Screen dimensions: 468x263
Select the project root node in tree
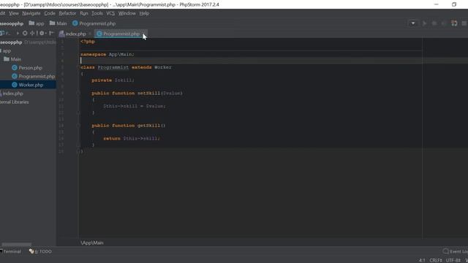tap(11, 42)
